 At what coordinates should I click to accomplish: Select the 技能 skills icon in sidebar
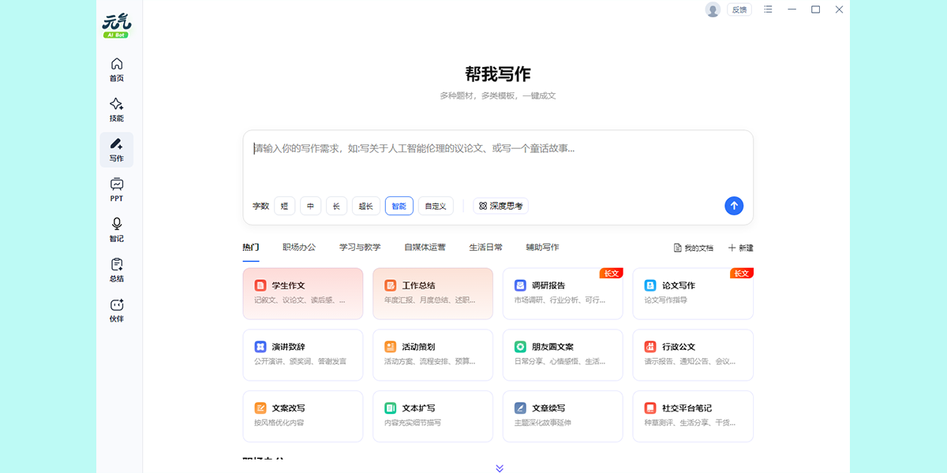coord(116,110)
